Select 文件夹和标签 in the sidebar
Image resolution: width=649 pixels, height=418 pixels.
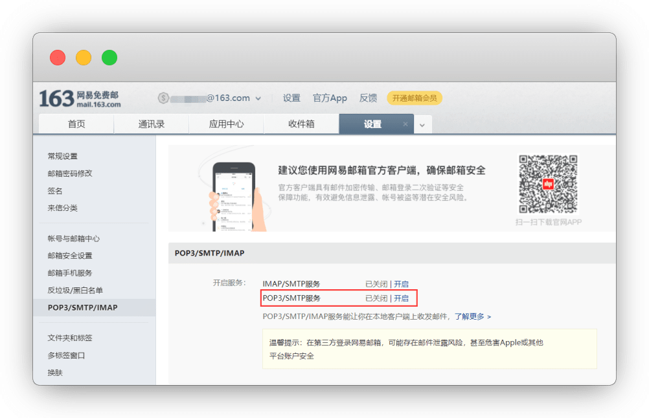pyautogui.click(x=70, y=338)
